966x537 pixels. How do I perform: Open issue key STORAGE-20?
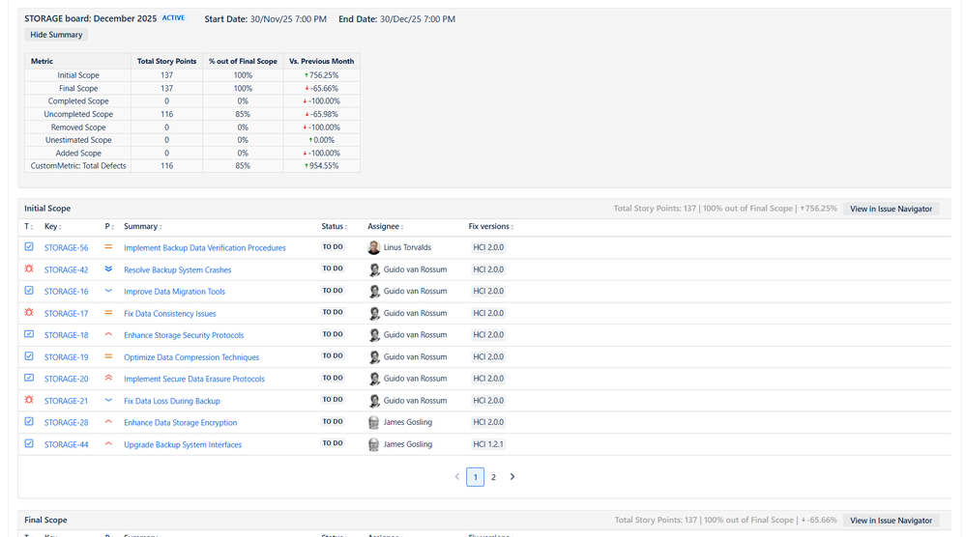(x=66, y=379)
